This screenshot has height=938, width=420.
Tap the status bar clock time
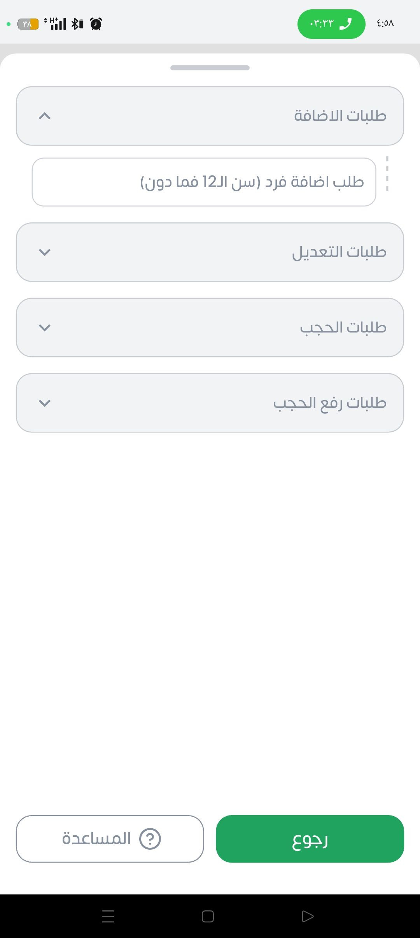coord(385,24)
